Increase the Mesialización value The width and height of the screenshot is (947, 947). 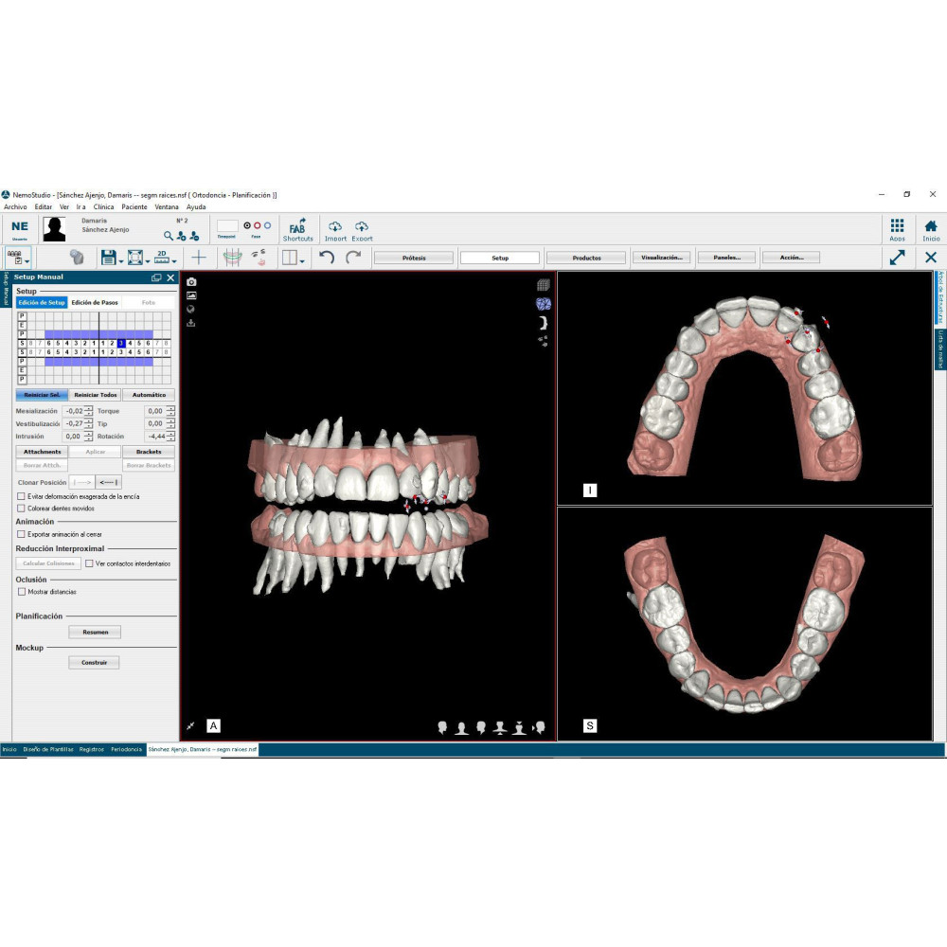pyautogui.click(x=89, y=408)
